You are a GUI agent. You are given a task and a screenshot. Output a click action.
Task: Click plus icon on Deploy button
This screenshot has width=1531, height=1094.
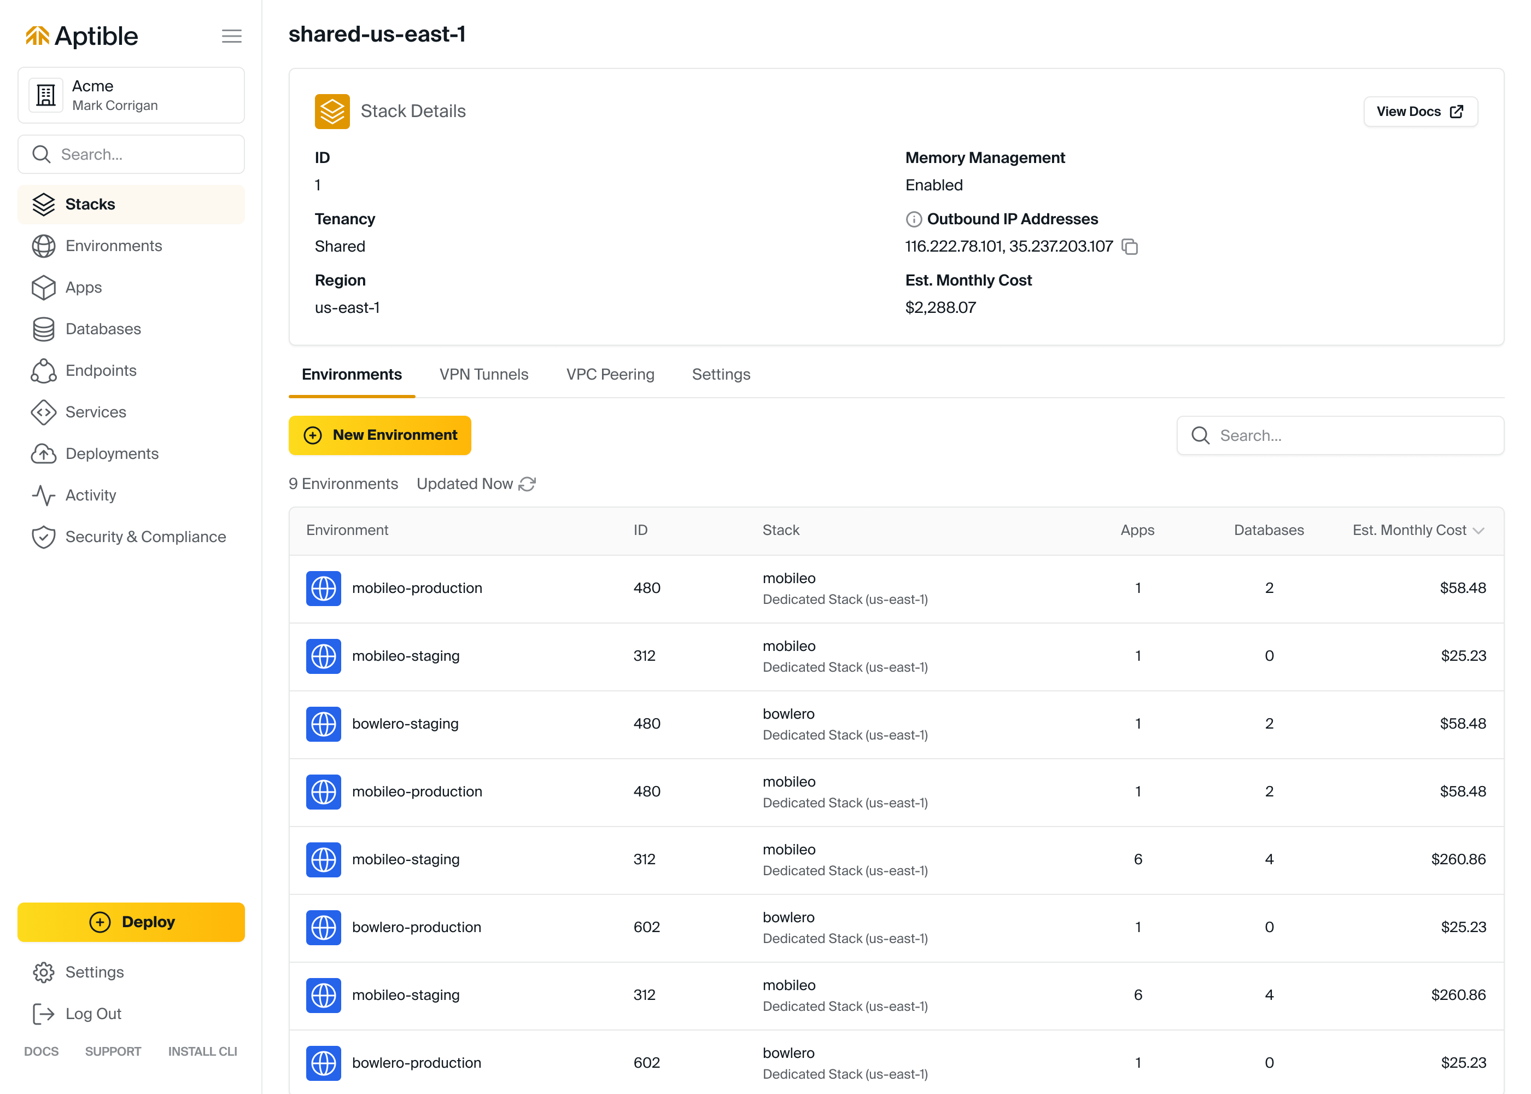[100, 922]
